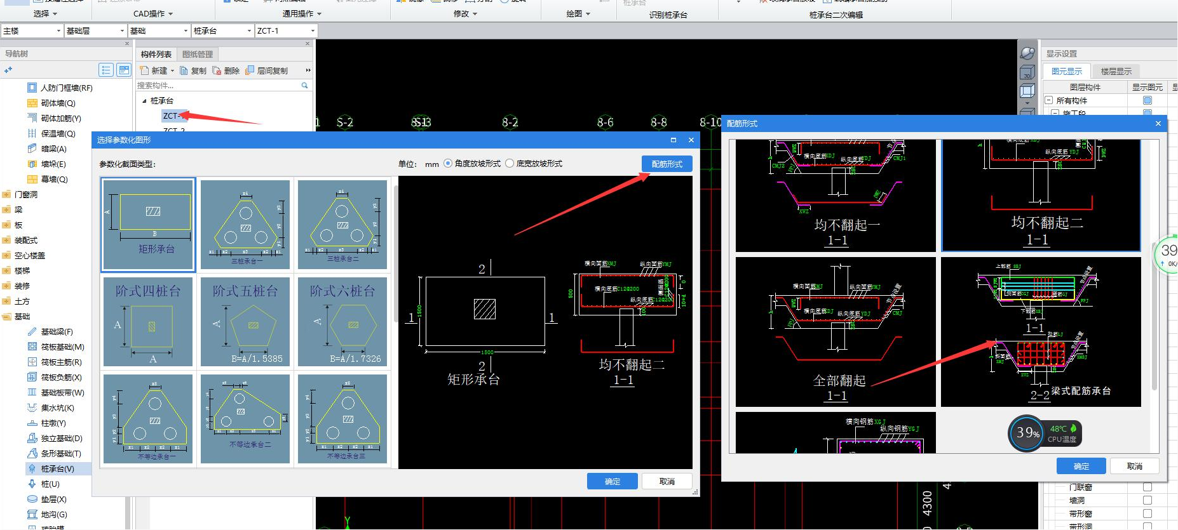Click the add (plus) icon in navigation tree
1178x530 pixels.
point(8,70)
